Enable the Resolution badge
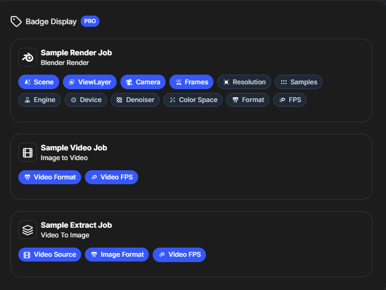Viewport: 386px width, 290px height. pos(244,82)
